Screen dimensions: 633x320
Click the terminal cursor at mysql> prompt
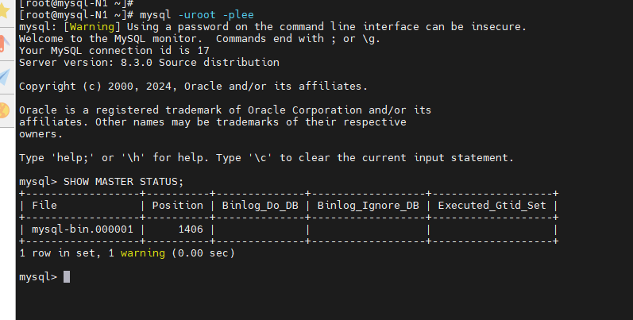(67, 277)
